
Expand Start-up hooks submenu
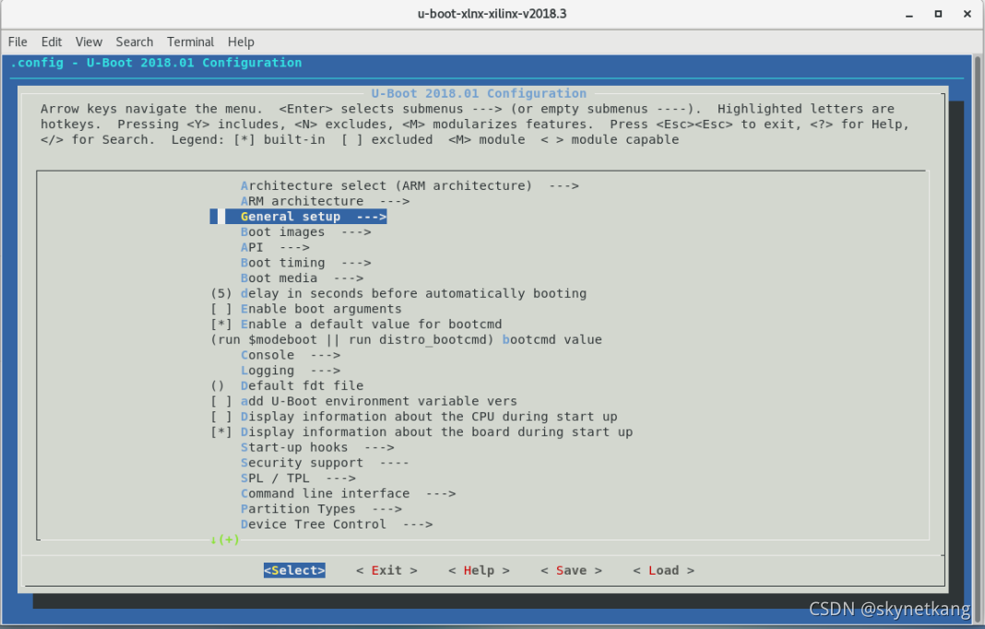point(317,447)
